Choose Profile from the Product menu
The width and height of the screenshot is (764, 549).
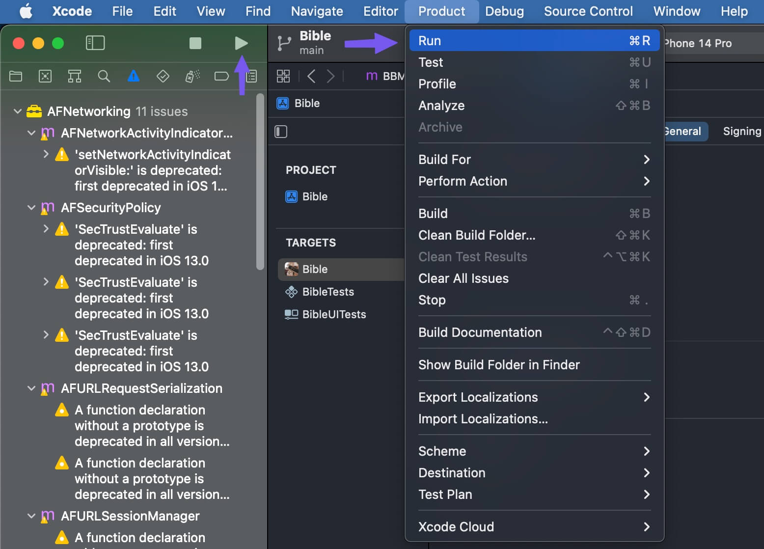pos(534,84)
